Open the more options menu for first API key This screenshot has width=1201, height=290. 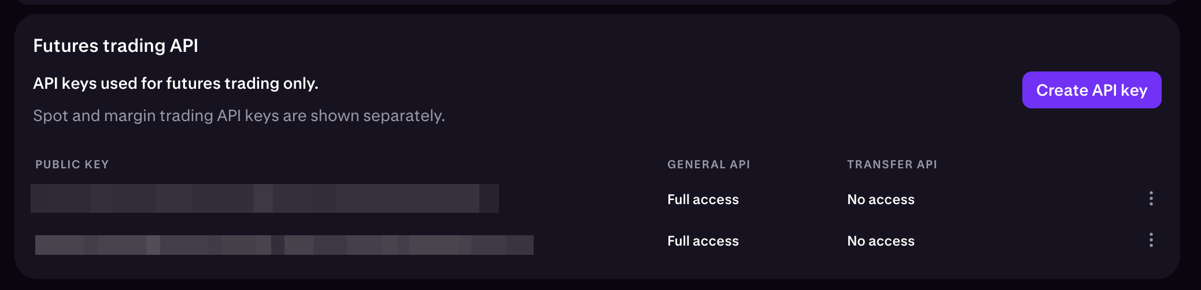click(1151, 199)
